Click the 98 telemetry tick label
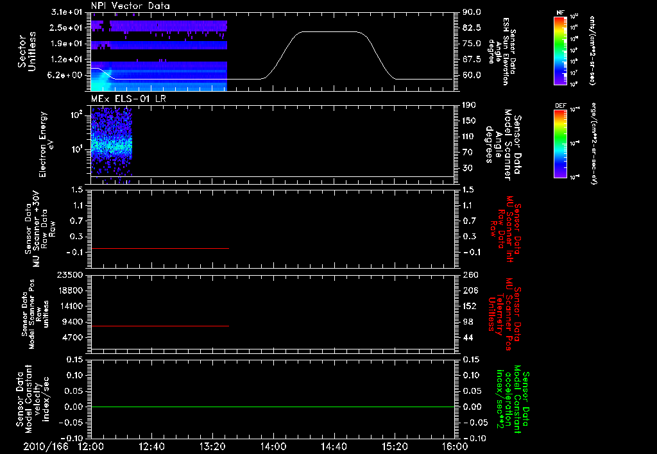657x454 pixels. [x=468, y=322]
